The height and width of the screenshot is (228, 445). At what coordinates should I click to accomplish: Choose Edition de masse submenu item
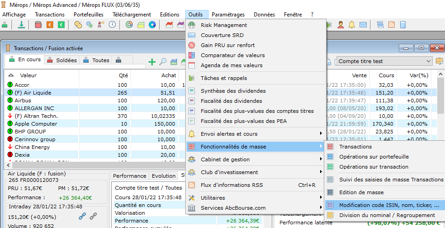coord(385,192)
